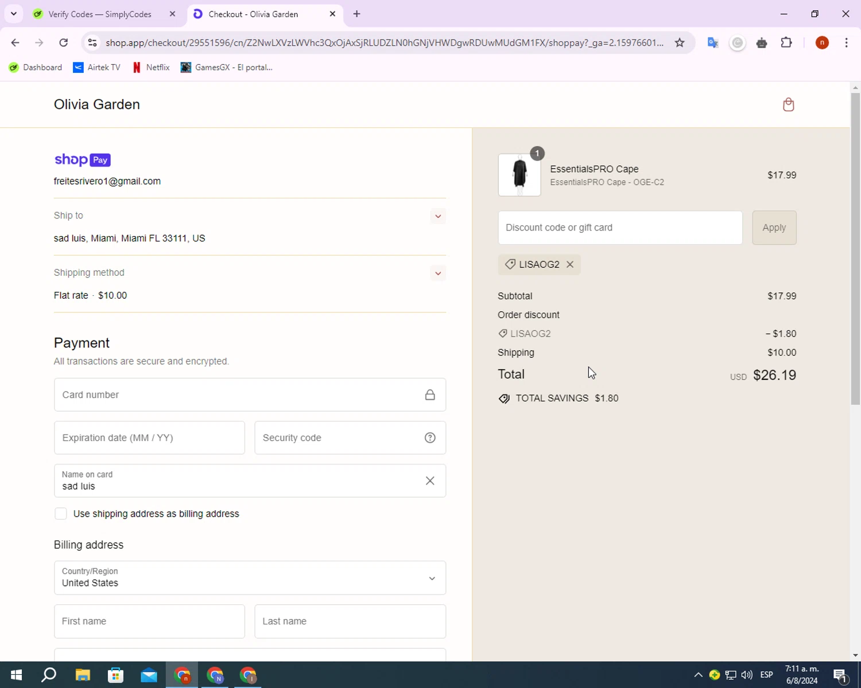Viewport: 861px width, 688px height.
Task: Open a new browser tab
Action: (357, 14)
